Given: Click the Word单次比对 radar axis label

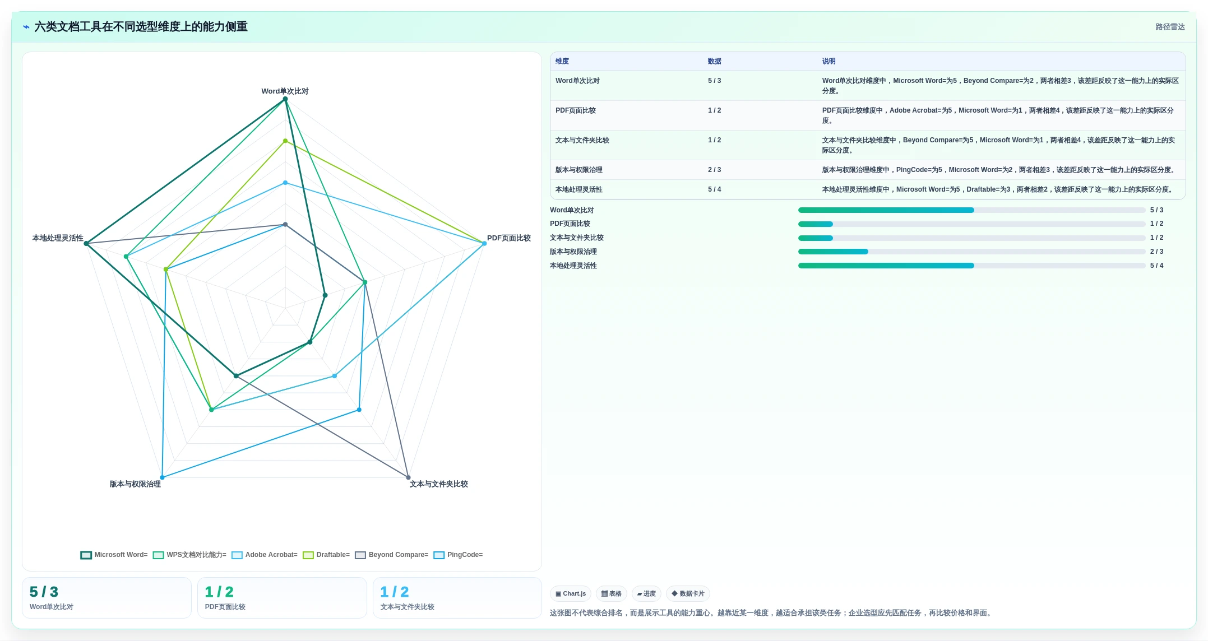Looking at the screenshot, I should coord(285,91).
